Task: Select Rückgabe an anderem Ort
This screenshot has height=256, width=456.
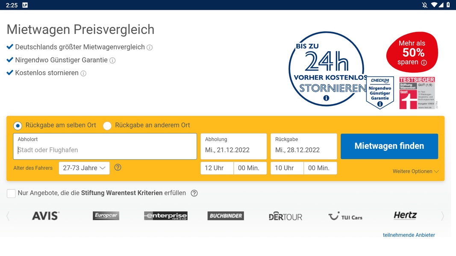Action: [x=107, y=126]
